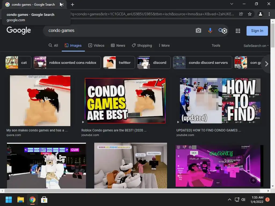Screen dimensions: 275x206
Task: Select the twitter suggestion chip
Action: coord(119,62)
